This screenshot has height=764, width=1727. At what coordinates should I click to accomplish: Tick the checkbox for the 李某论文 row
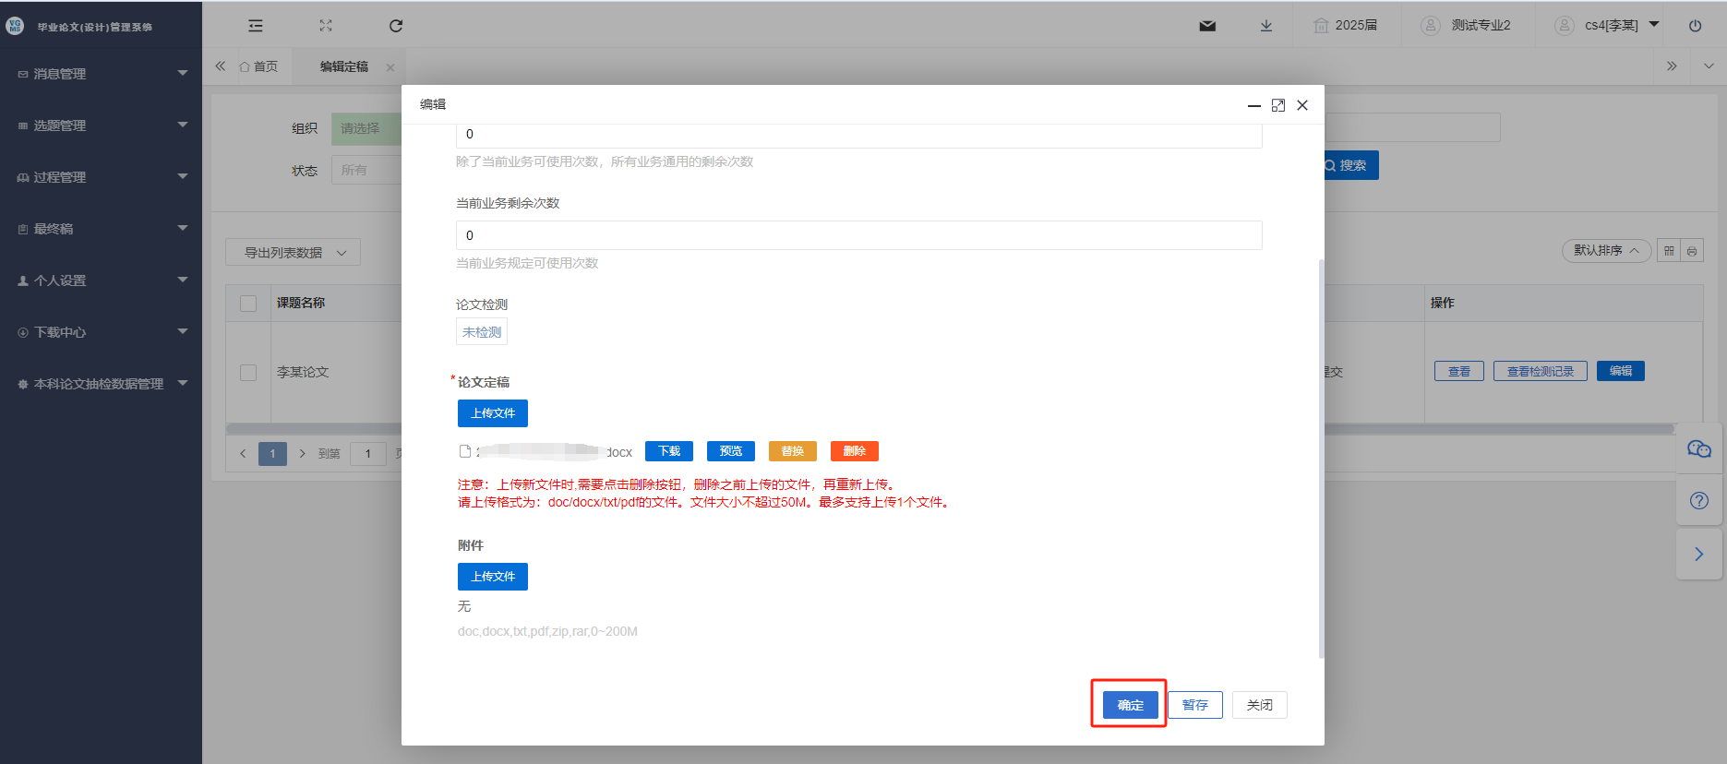(248, 373)
